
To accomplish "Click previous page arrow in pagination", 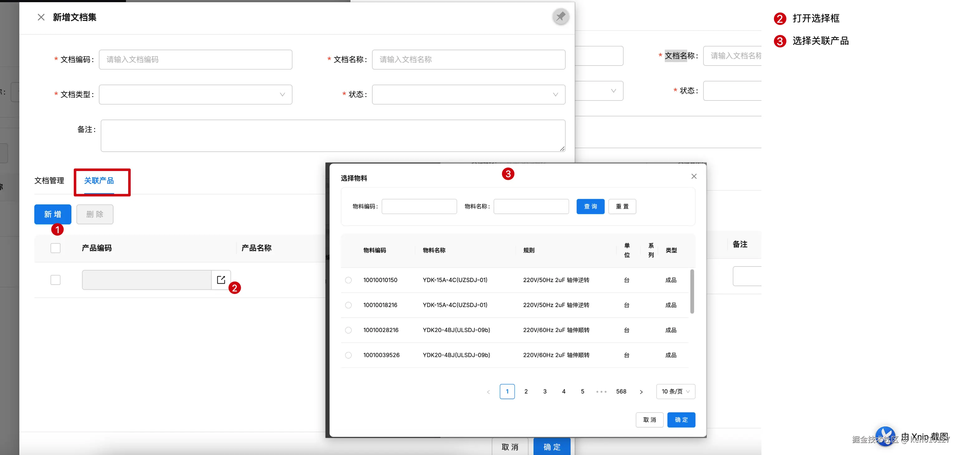I will [x=488, y=392].
